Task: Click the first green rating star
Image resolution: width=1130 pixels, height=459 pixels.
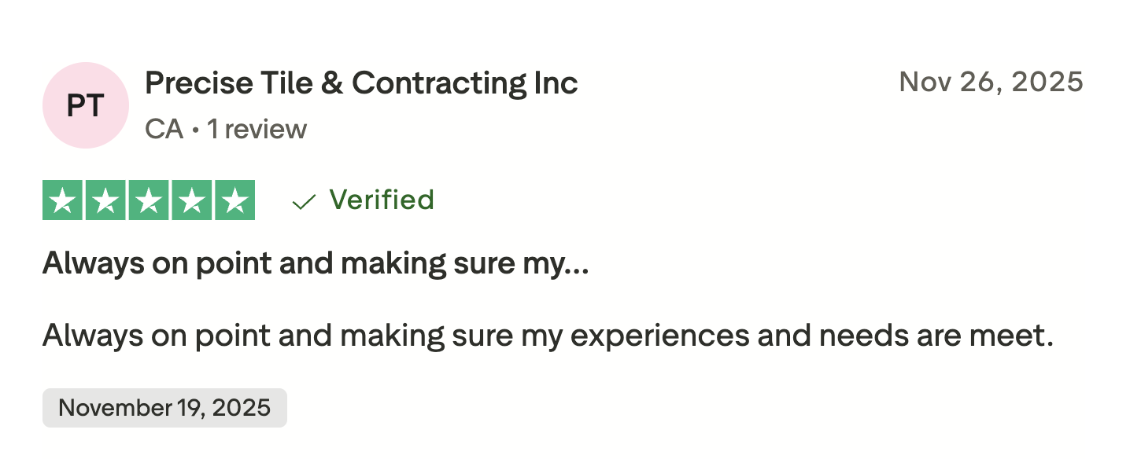Action: click(64, 200)
